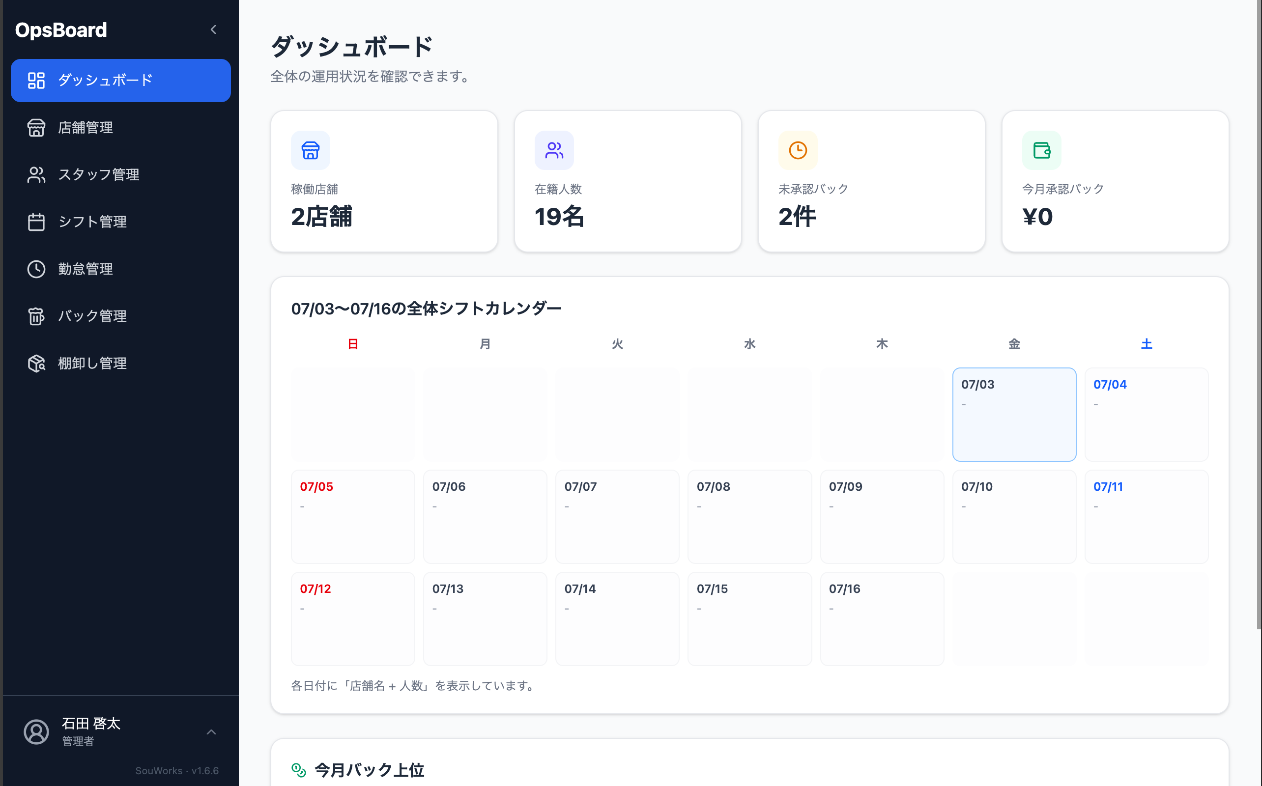Click the 07/14 calendar cell
The height and width of the screenshot is (786, 1262).
(x=617, y=619)
